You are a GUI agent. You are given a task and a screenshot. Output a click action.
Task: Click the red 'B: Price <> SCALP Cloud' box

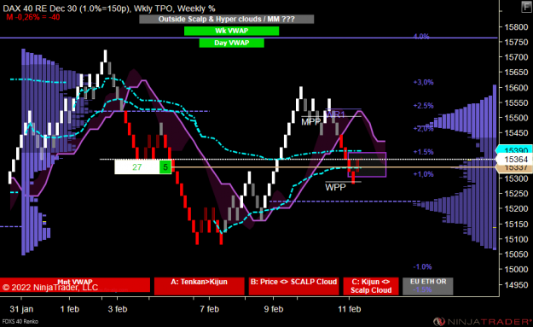pos(293,286)
